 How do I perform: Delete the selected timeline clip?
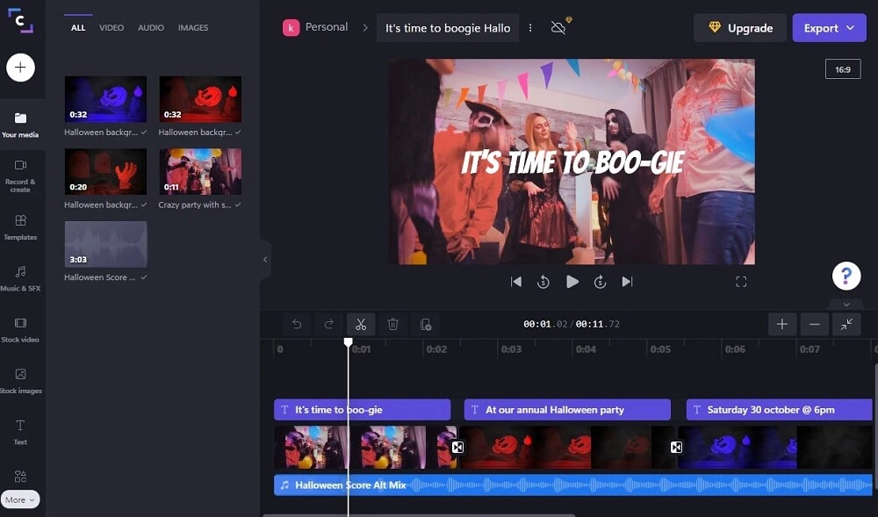(x=393, y=324)
